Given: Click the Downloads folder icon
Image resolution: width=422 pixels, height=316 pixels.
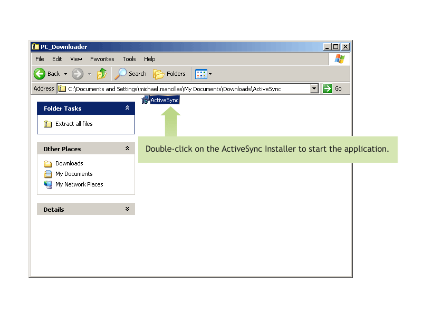Looking at the screenshot, I should pyautogui.click(x=47, y=164).
